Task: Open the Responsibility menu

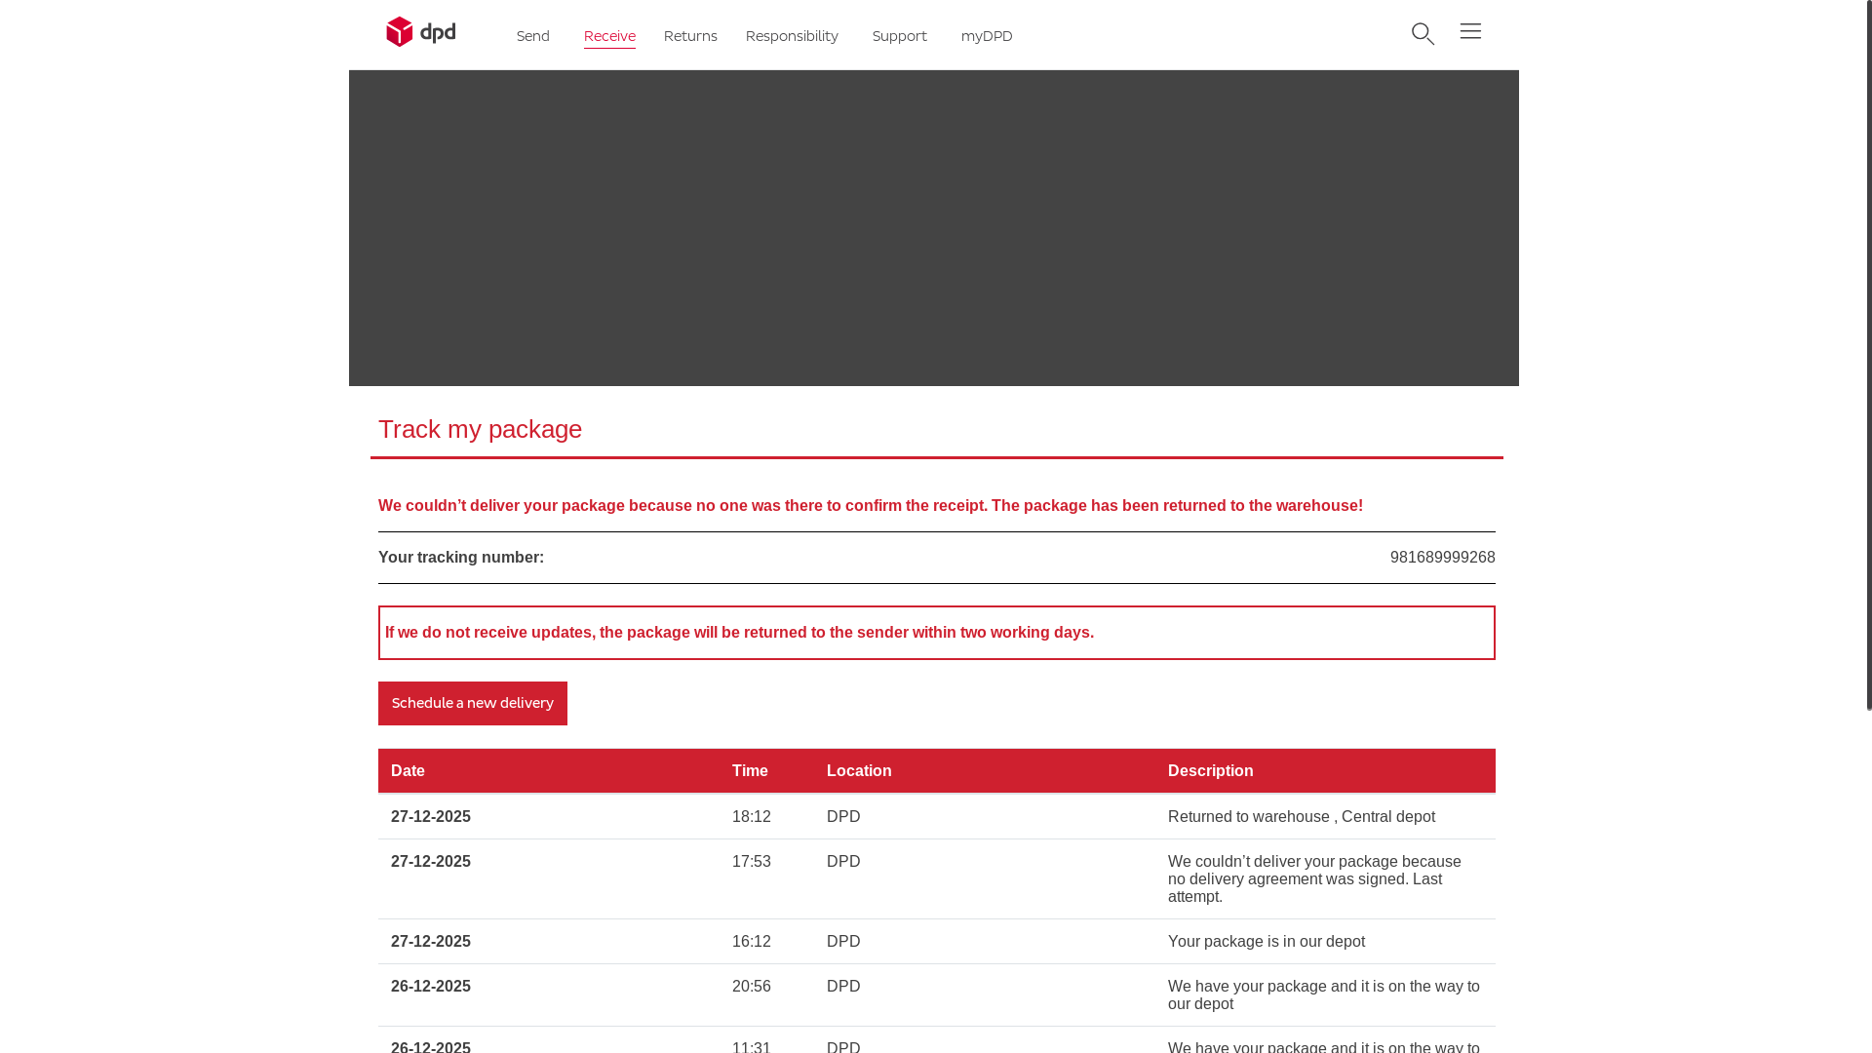Action: [792, 36]
